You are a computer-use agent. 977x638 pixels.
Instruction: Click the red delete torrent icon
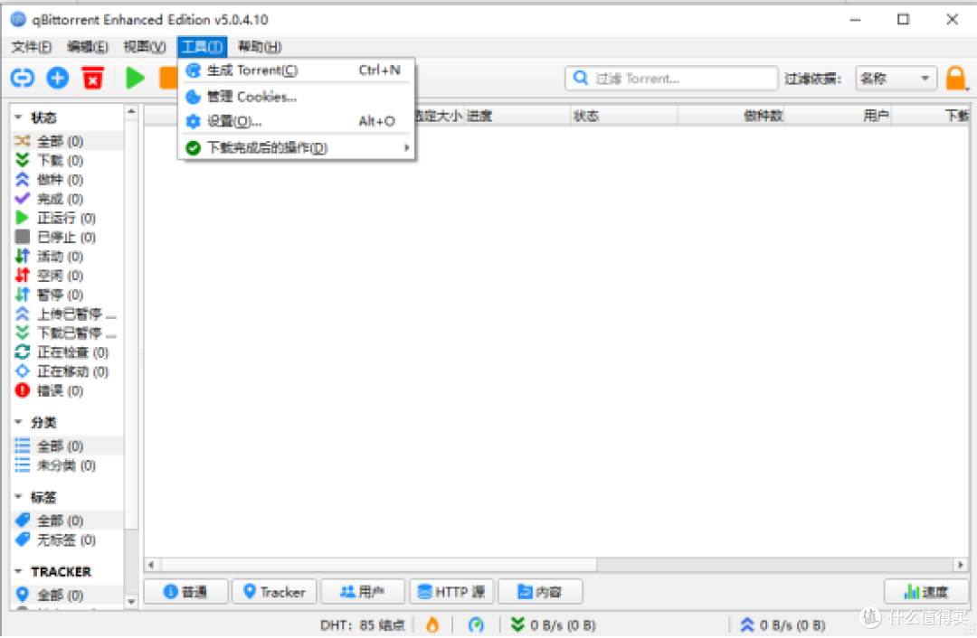tap(93, 79)
